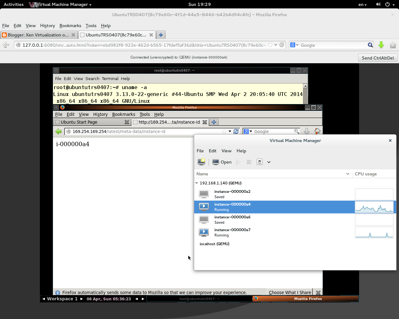
Task: Expand the shutdown options arrow beside the power icon
Action: [269, 162]
